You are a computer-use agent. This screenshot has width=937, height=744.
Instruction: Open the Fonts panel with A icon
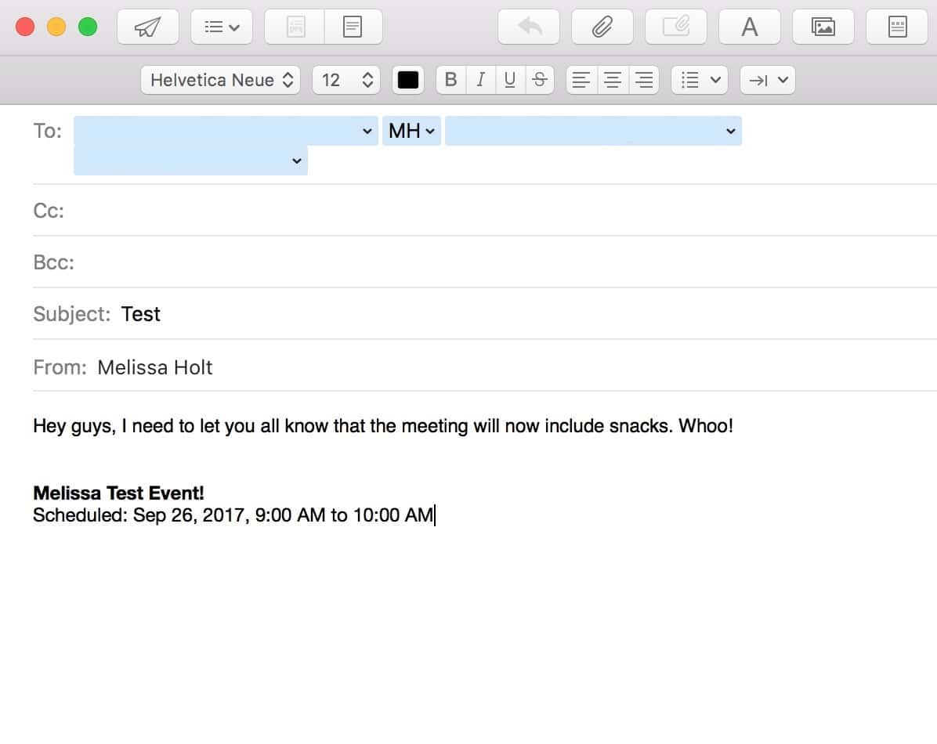click(750, 27)
